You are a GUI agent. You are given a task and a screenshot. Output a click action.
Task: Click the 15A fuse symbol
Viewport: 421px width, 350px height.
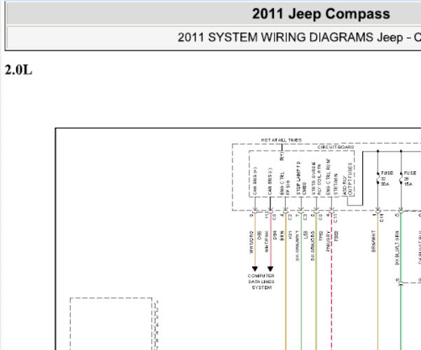click(x=401, y=178)
